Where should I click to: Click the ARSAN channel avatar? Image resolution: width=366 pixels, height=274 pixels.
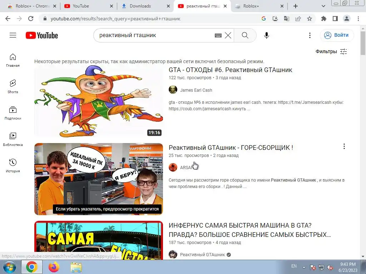click(x=173, y=167)
